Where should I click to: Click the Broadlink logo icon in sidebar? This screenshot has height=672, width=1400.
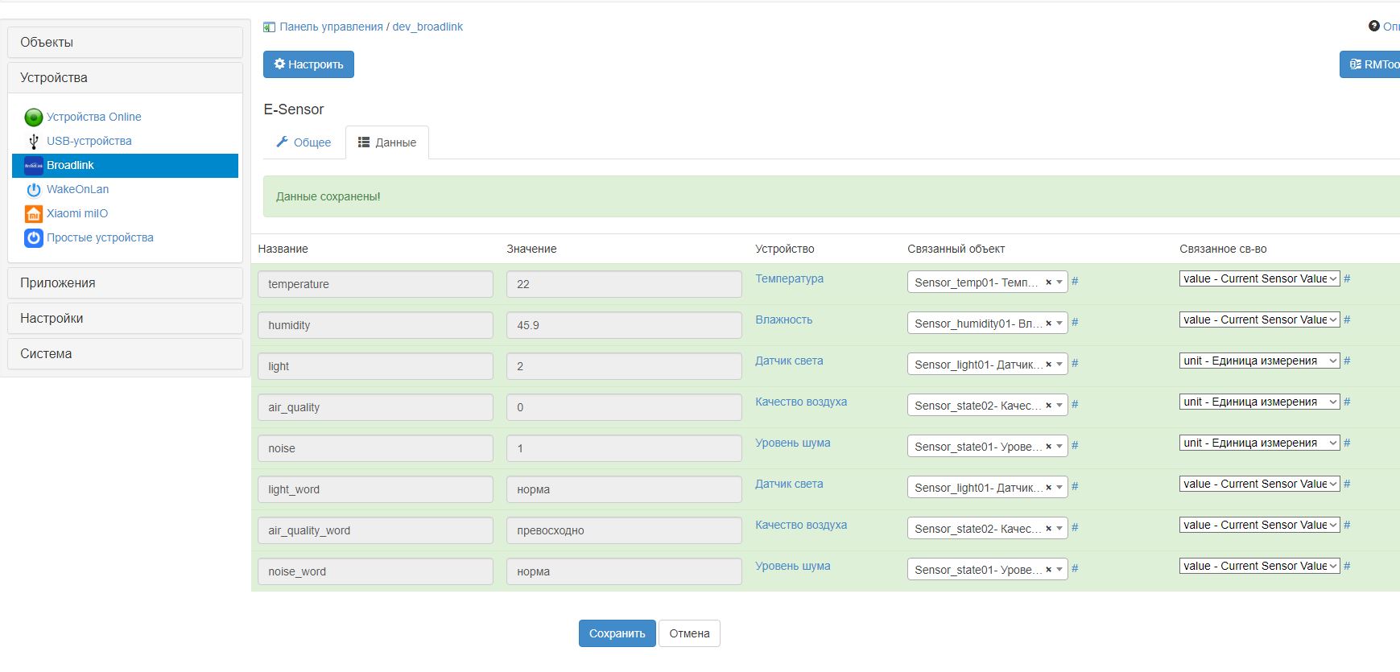(x=33, y=166)
